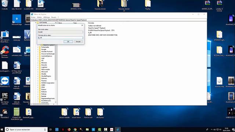Expand the Microsoft registry key
The image size is (235, 132).
click(38, 72)
